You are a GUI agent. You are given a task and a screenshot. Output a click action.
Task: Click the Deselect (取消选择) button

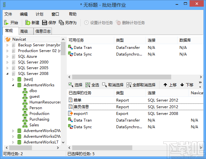click(x=113, y=85)
